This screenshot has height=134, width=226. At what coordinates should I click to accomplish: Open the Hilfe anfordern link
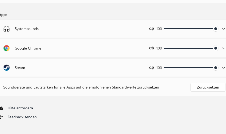[20, 108]
